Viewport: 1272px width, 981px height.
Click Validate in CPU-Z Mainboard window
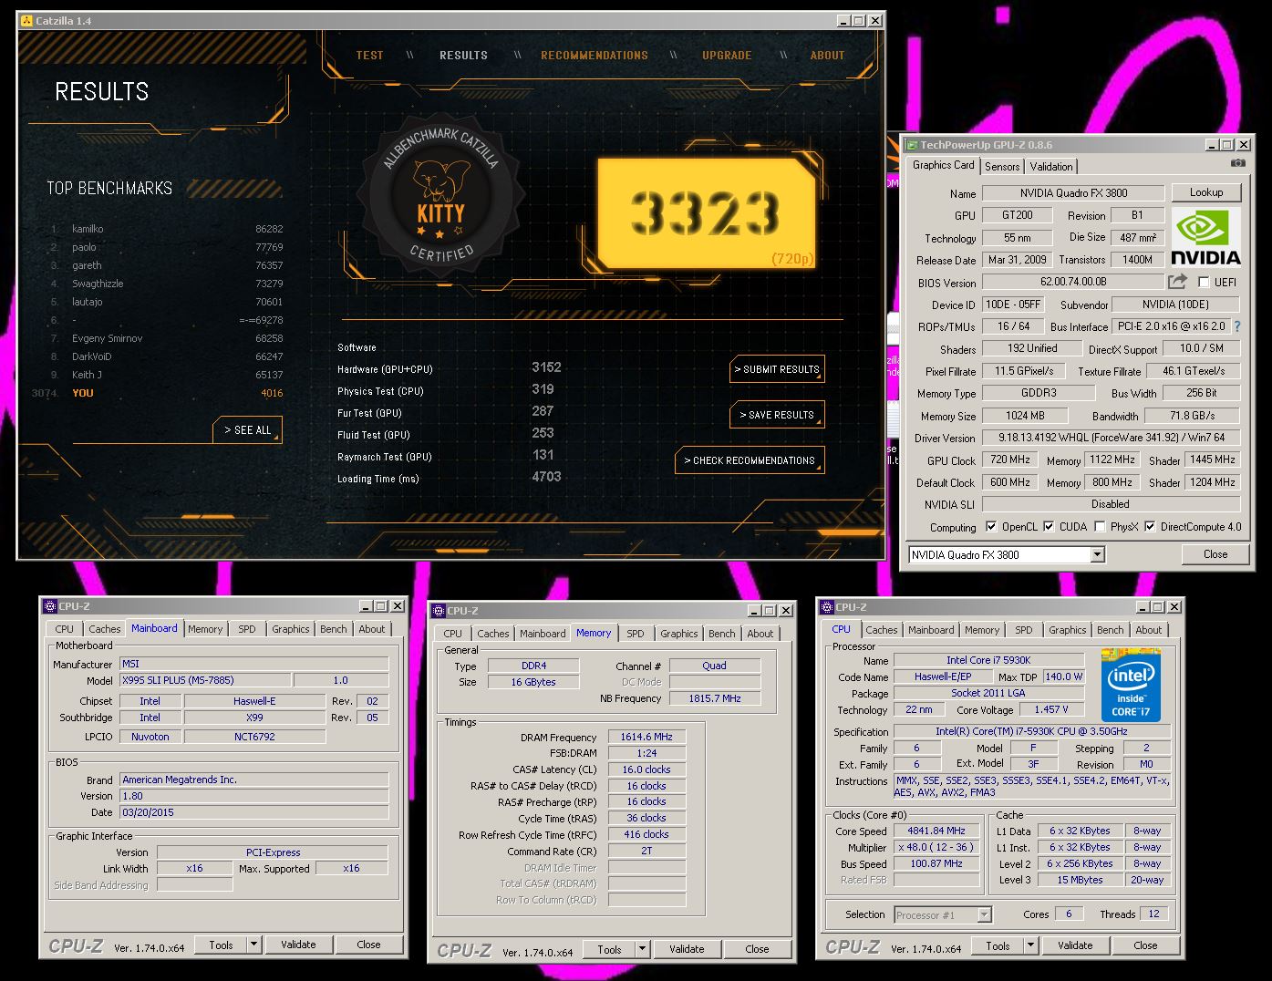(x=298, y=945)
